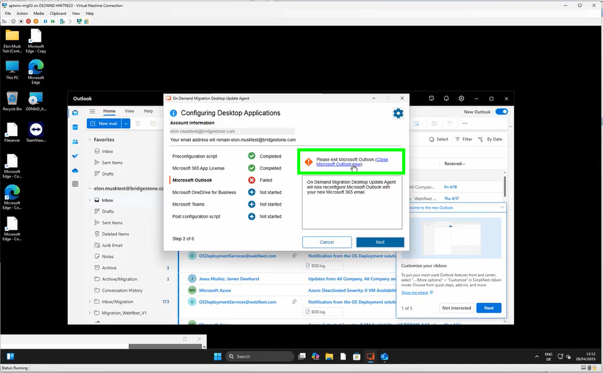Switch to the Outlook View tab
This screenshot has width=603, height=373.
tap(129, 111)
